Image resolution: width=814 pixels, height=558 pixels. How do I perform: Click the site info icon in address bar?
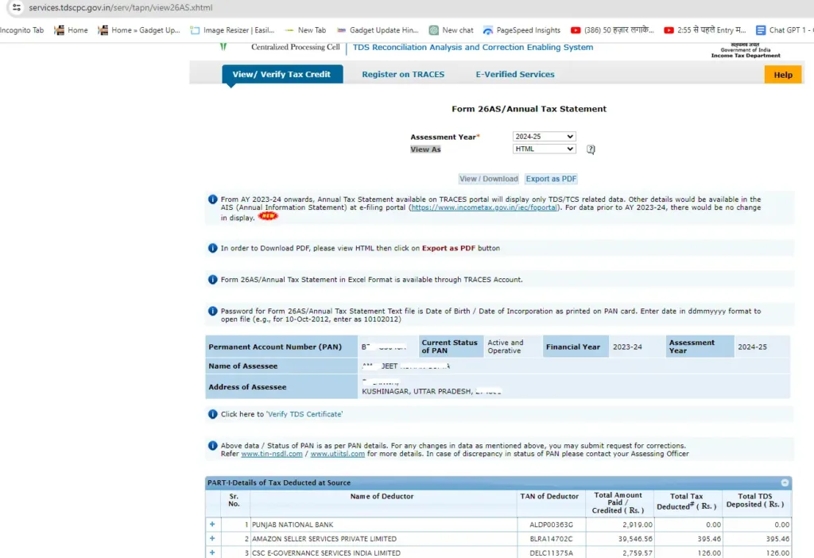(x=17, y=8)
